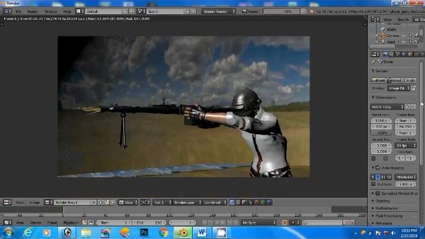Click the resolution percentage 100% slider
This screenshot has height=239, width=425.
coord(381,133)
